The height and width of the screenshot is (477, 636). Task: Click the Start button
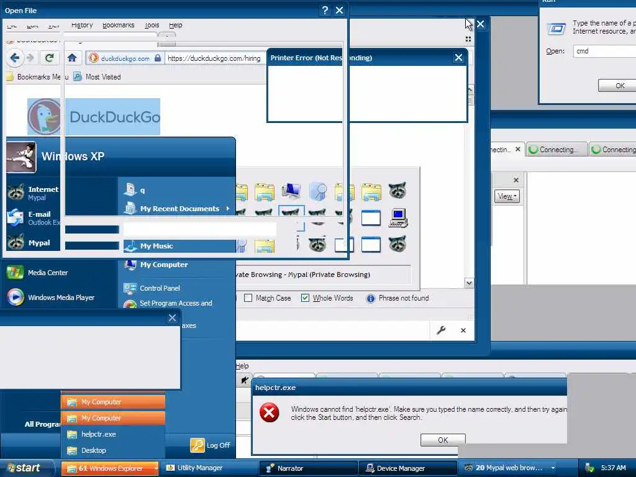coord(25,468)
